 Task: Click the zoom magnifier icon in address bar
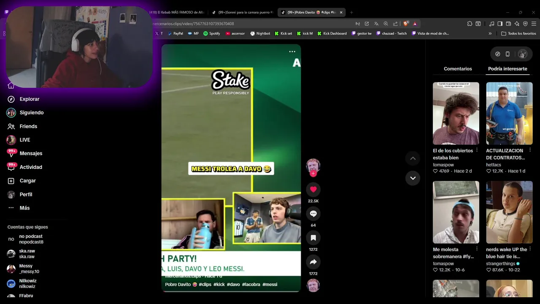pos(386,24)
